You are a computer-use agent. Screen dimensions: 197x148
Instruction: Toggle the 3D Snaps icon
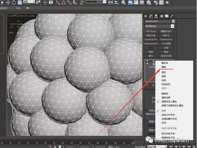pyautogui.click(x=58, y=2)
